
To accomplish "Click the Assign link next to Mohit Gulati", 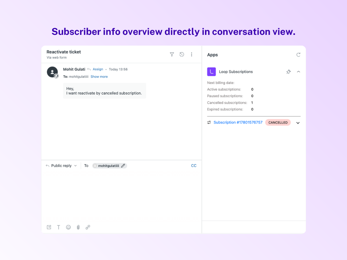I will pos(98,69).
